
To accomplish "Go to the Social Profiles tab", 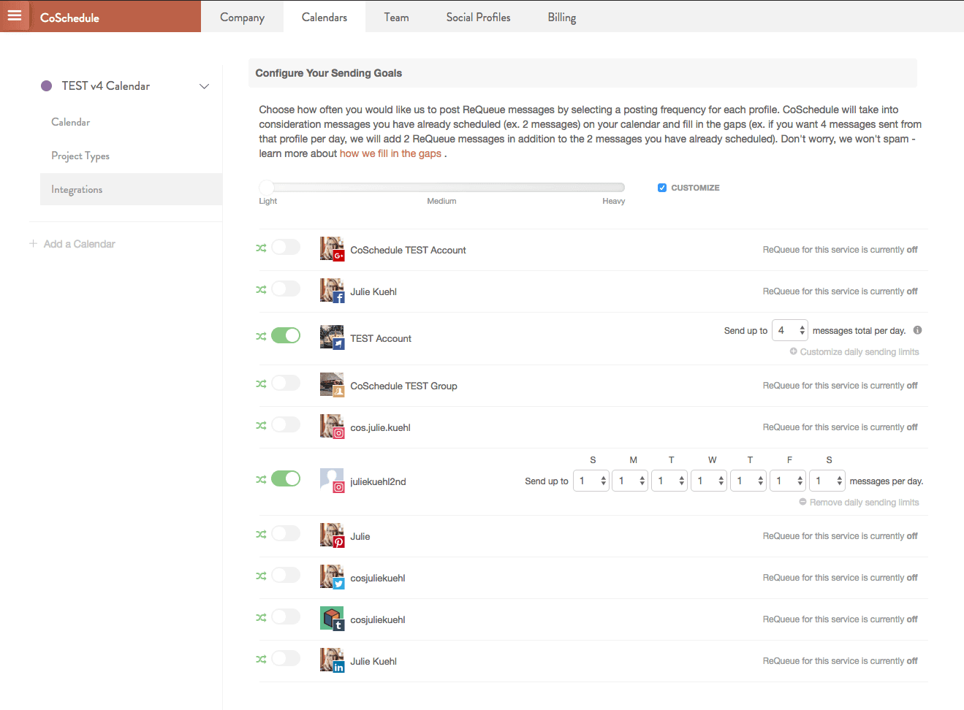I will point(479,17).
